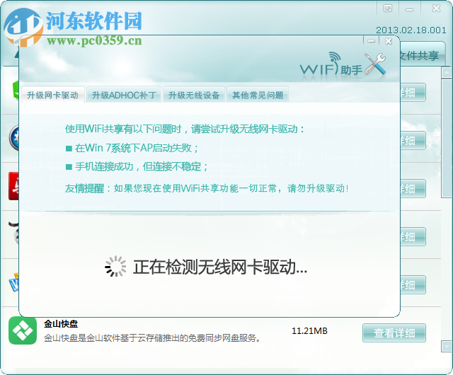This screenshot has height=375, width=453.
Task: Click the 金山快盘 description text
Action: point(152,337)
